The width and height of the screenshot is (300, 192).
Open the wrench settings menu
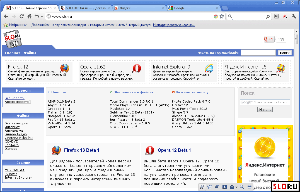(x=294, y=16)
